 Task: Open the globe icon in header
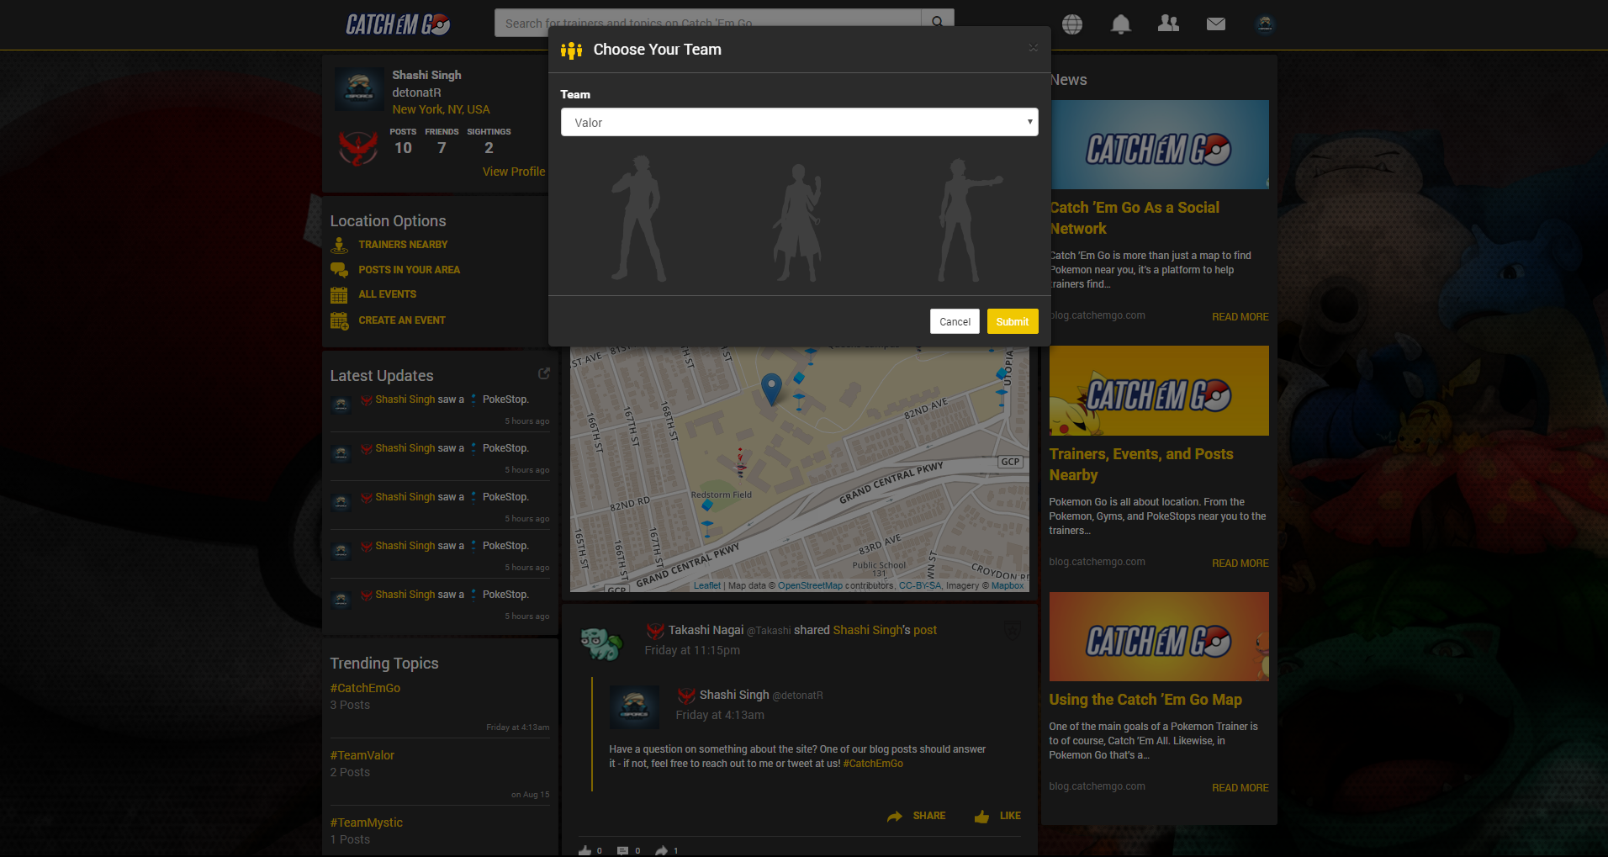tap(1072, 24)
